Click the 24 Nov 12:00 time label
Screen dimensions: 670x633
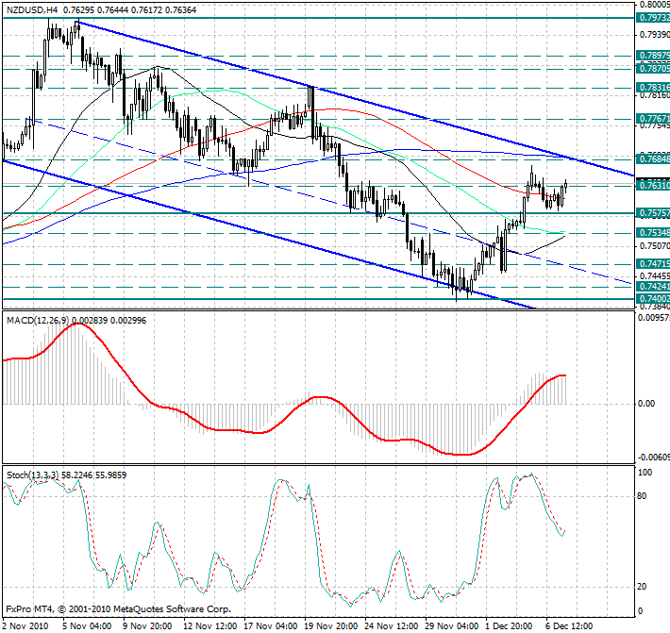pyautogui.click(x=392, y=626)
